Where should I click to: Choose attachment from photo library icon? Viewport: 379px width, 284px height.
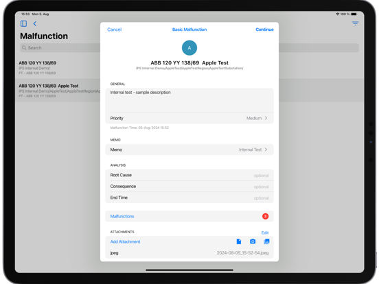point(266,241)
